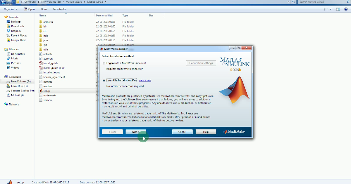
Task: Select the bin folder icon
Action: (41, 26)
